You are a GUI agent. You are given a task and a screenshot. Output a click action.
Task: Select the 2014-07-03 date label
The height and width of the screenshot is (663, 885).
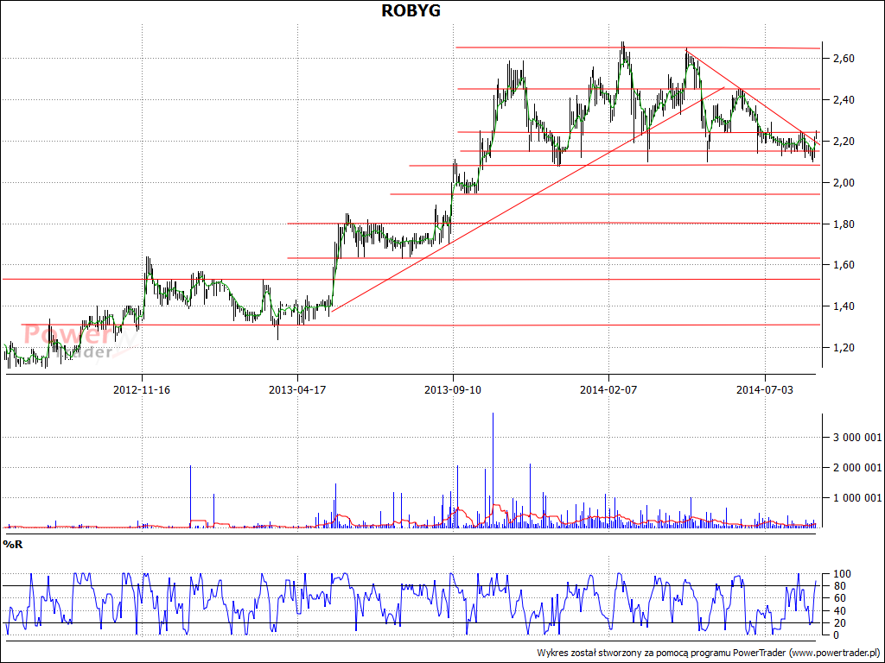[x=765, y=389]
